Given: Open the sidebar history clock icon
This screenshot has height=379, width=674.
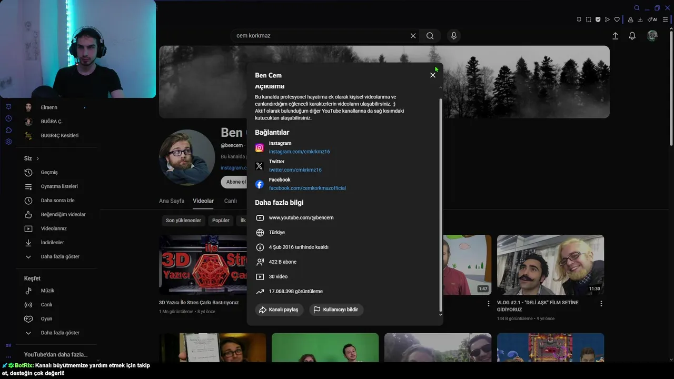Looking at the screenshot, I should (8, 118).
